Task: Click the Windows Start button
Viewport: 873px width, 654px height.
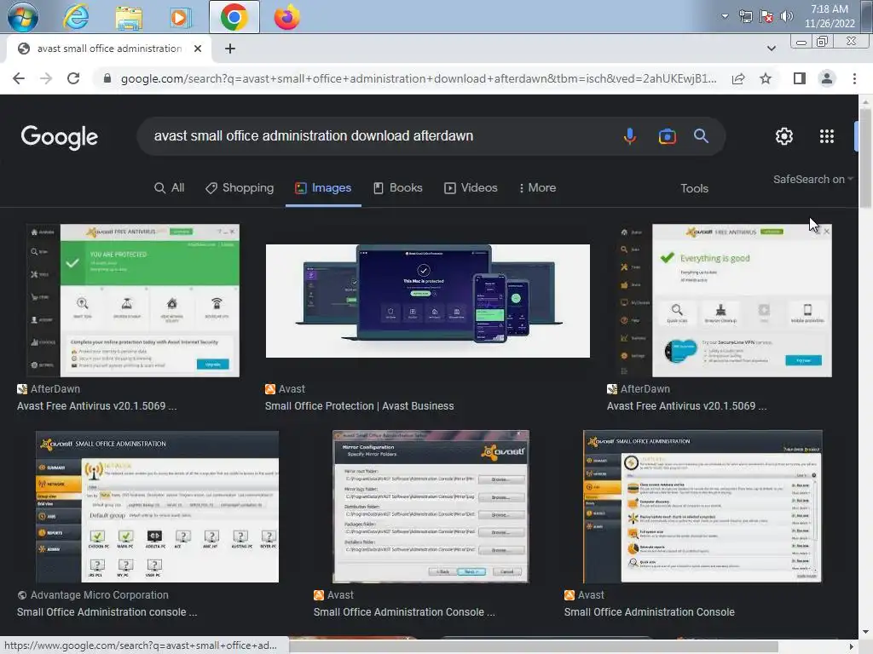Action: tap(23, 17)
